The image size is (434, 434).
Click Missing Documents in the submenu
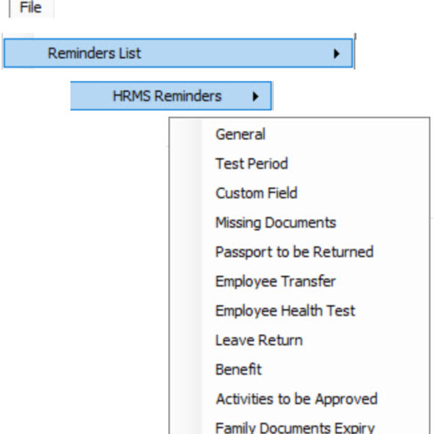pos(276,223)
